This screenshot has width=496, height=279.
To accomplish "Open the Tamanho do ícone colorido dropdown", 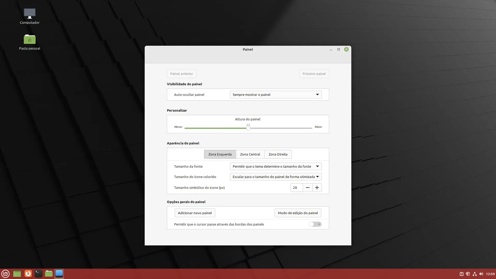I will click(x=276, y=177).
